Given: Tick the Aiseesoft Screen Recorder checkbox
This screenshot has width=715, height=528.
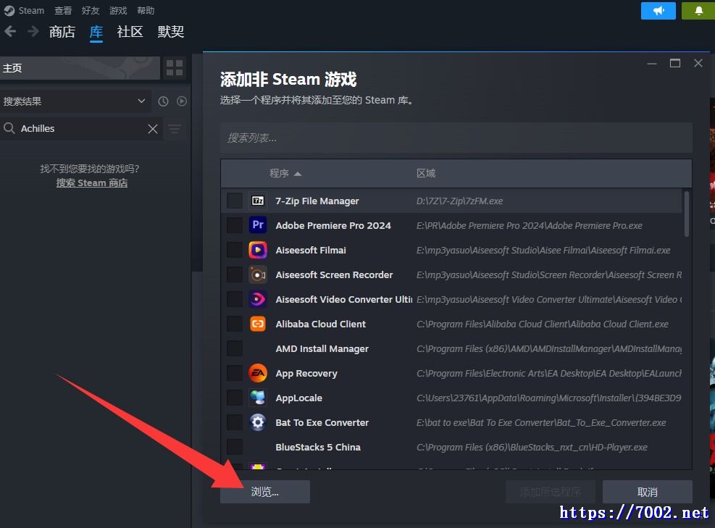Looking at the screenshot, I should pos(235,275).
